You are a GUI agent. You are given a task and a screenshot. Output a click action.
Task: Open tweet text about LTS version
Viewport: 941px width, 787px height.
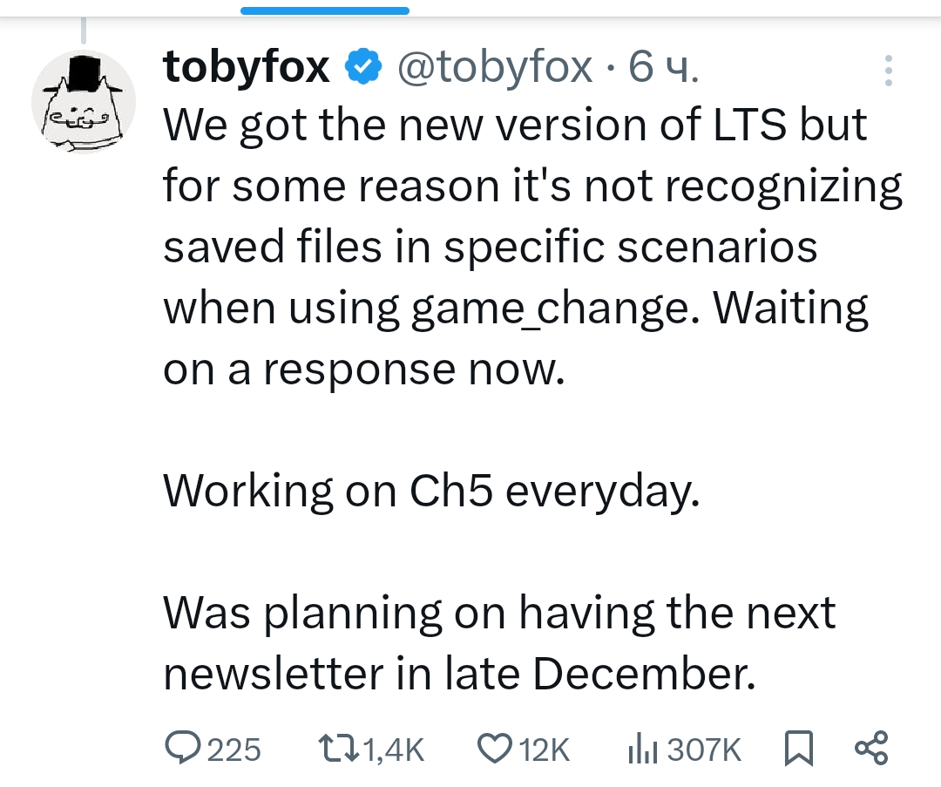532,246
